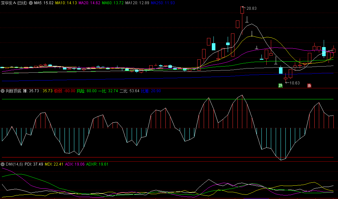This screenshot has height=199, width=338.
Task: Select the 深华发A (日线) chart title
Action: (14, 3)
